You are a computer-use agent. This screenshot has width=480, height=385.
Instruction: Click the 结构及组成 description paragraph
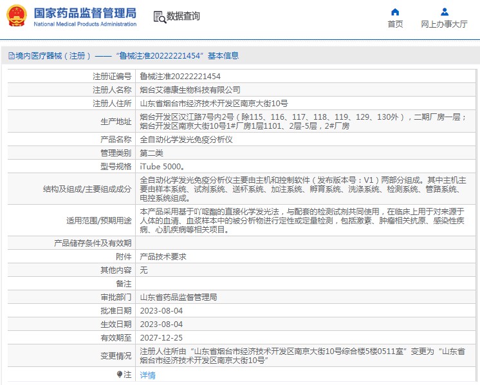[303, 189]
